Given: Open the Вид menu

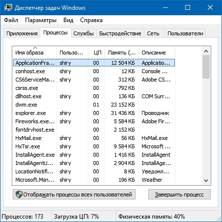Looking at the screenshot, I should pos(68,20).
